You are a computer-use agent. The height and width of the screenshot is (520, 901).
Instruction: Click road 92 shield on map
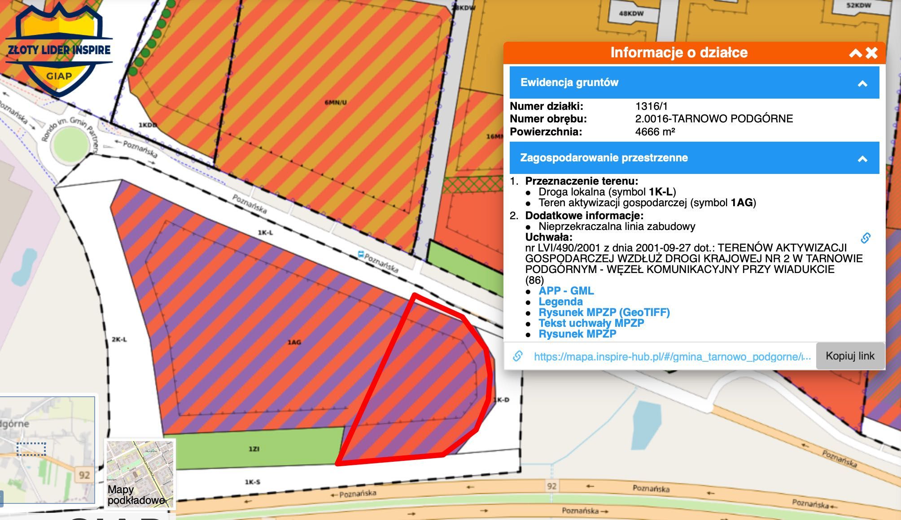552,486
